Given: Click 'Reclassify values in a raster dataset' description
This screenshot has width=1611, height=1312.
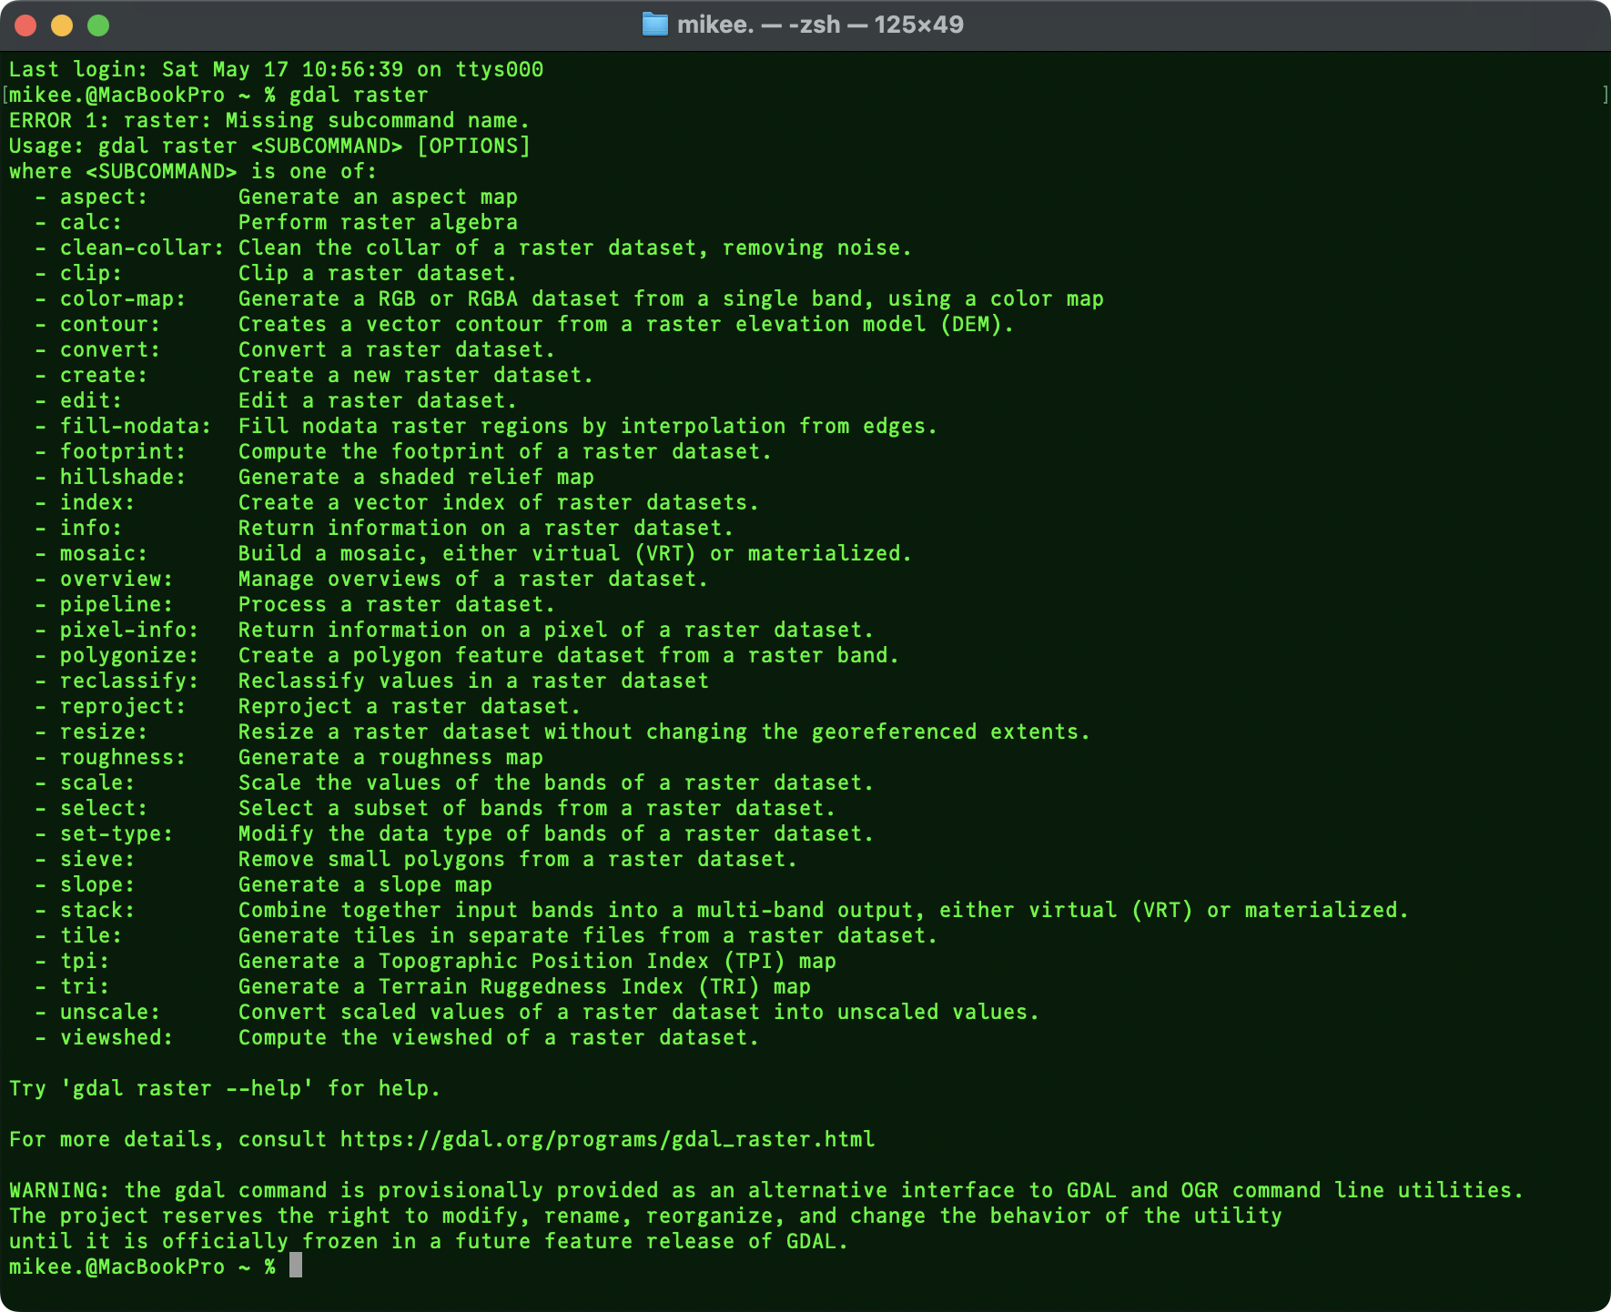Looking at the screenshot, I should (474, 681).
